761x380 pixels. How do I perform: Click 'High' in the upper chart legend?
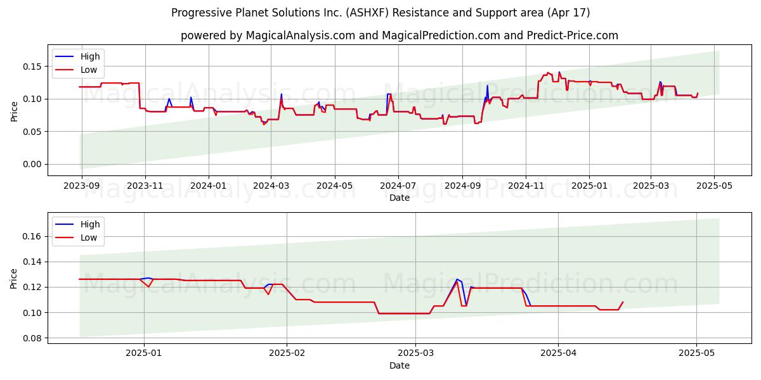click(90, 56)
